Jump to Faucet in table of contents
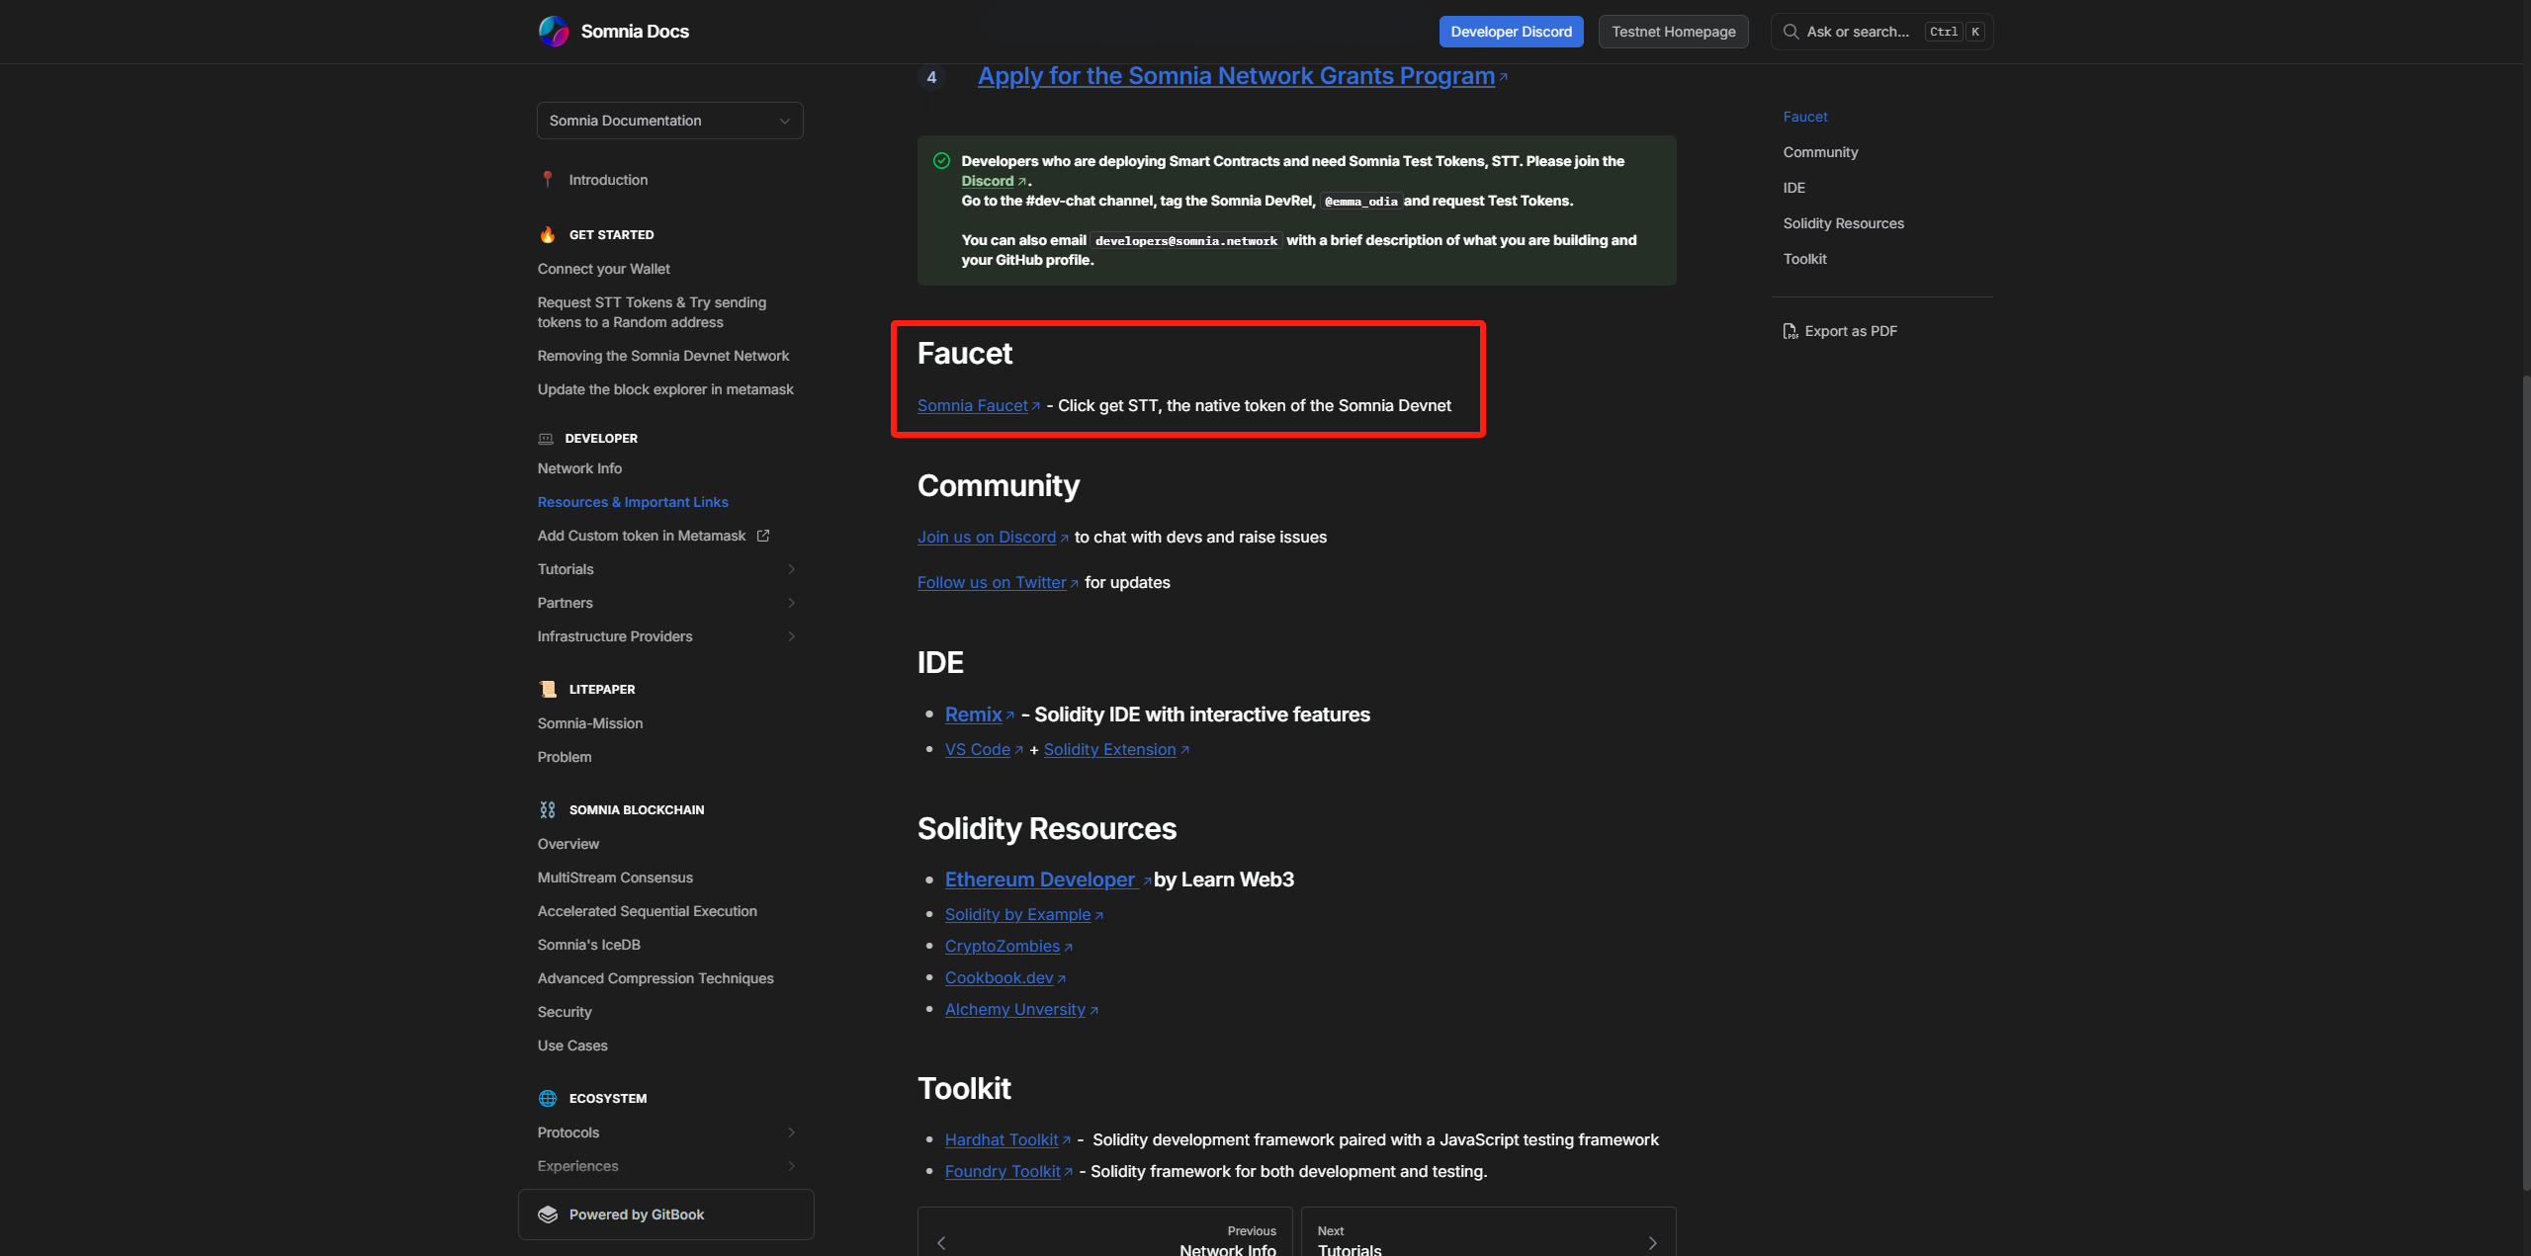Image resolution: width=2531 pixels, height=1256 pixels. click(x=1805, y=117)
